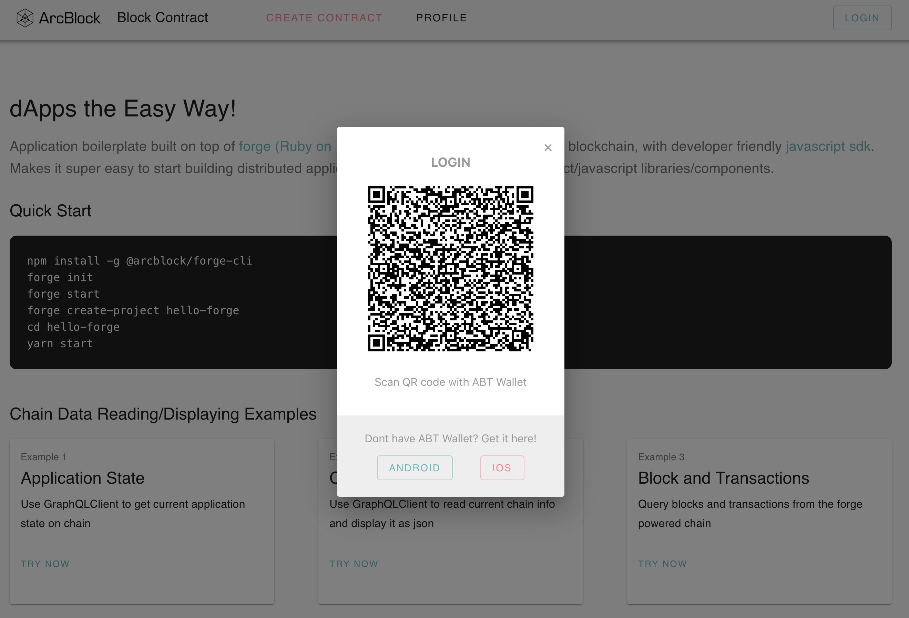The width and height of the screenshot is (909, 618).
Task: Click the Quick Start code block
Action: click(x=172, y=302)
